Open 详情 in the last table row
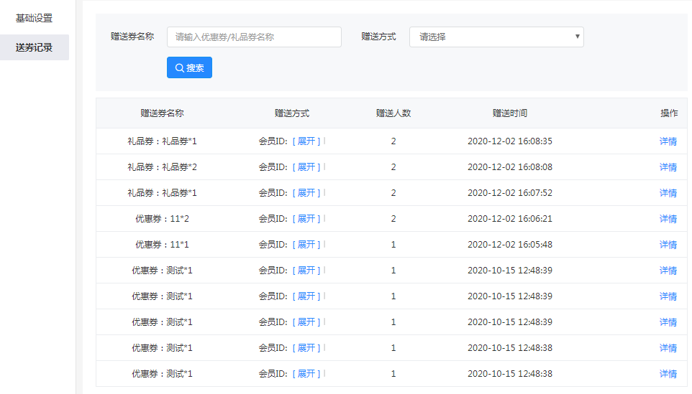Image resolution: width=692 pixels, height=394 pixels. (668, 374)
